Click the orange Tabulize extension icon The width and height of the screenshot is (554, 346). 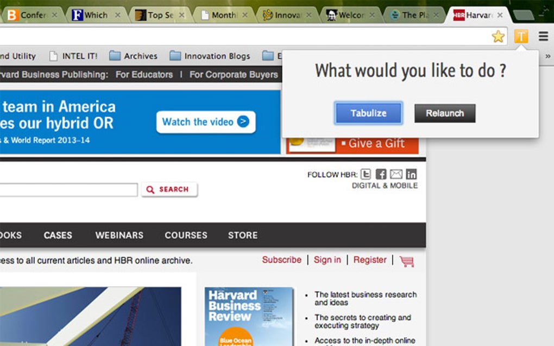521,37
